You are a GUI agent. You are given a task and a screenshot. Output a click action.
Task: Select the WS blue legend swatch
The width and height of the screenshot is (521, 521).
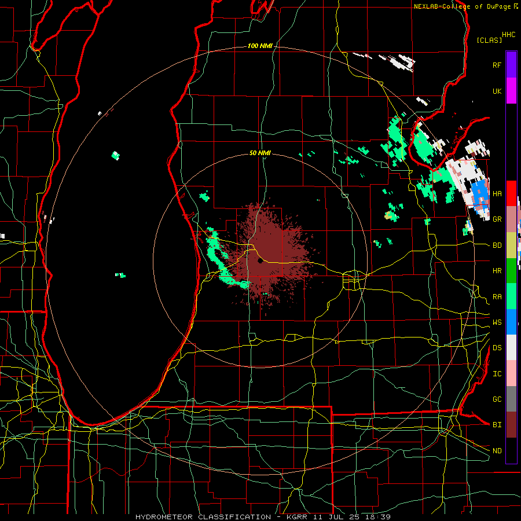[511, 322]
